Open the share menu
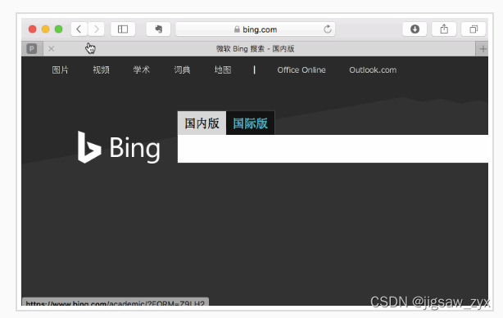The image size is (503, 318). pyautogui.click(x=444, y=29)
